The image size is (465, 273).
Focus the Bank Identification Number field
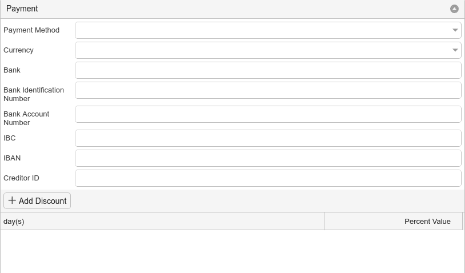tap(268, 90)
